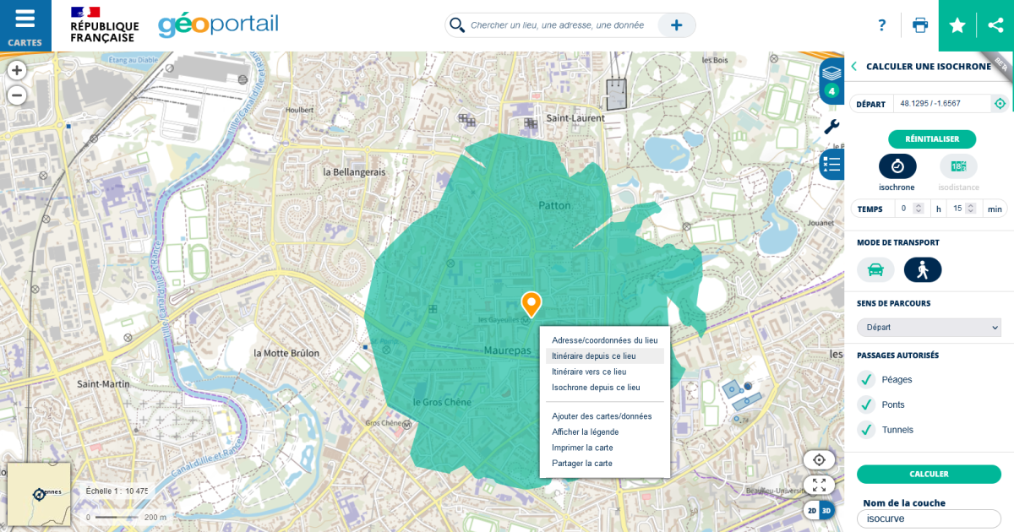Uncheck the Tunnels checkbox
Screen dimensions: 1014x532
point(865,430)
